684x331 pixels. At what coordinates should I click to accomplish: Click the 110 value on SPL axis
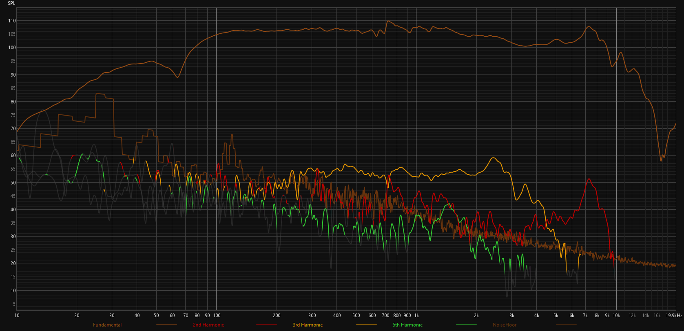click(12, 21)
